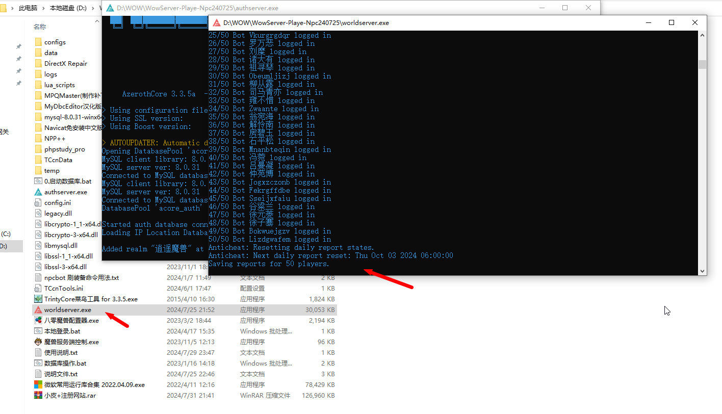The height and width of the screenshot is (414, 722).
Task: Sort files by the 名称 column header
Action: click(x=40, y=27)
